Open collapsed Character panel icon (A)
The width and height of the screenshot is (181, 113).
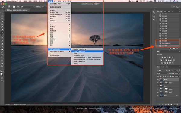(x=154, y=17)
